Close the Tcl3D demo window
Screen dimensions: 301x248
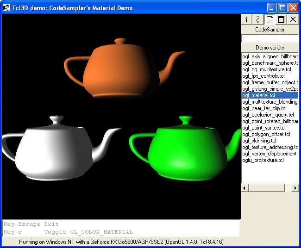[x=293, y=8]
